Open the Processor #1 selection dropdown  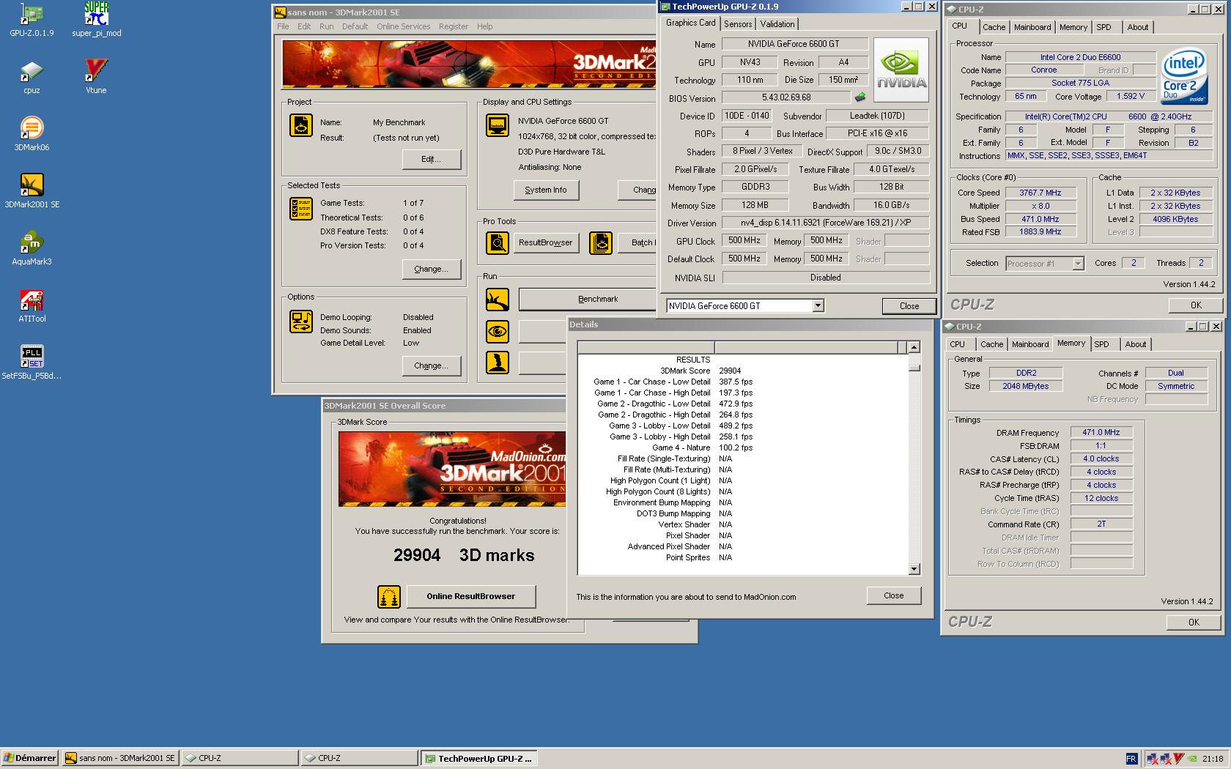point(1078,264)
